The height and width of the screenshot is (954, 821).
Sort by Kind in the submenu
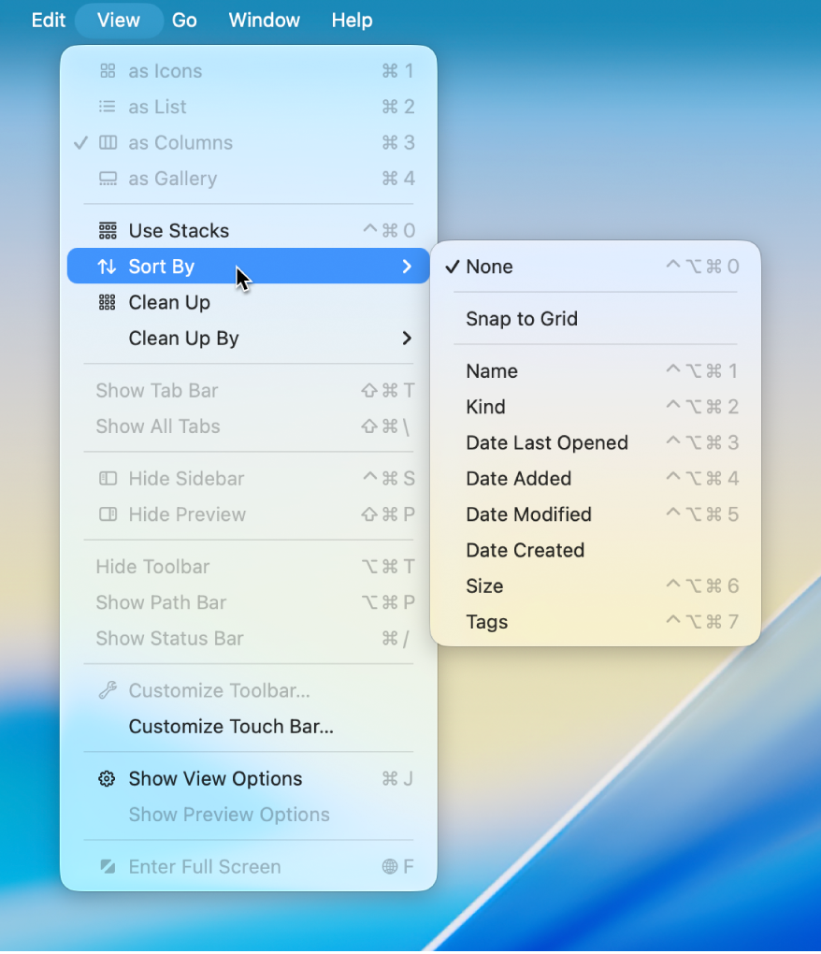(596, 407)
